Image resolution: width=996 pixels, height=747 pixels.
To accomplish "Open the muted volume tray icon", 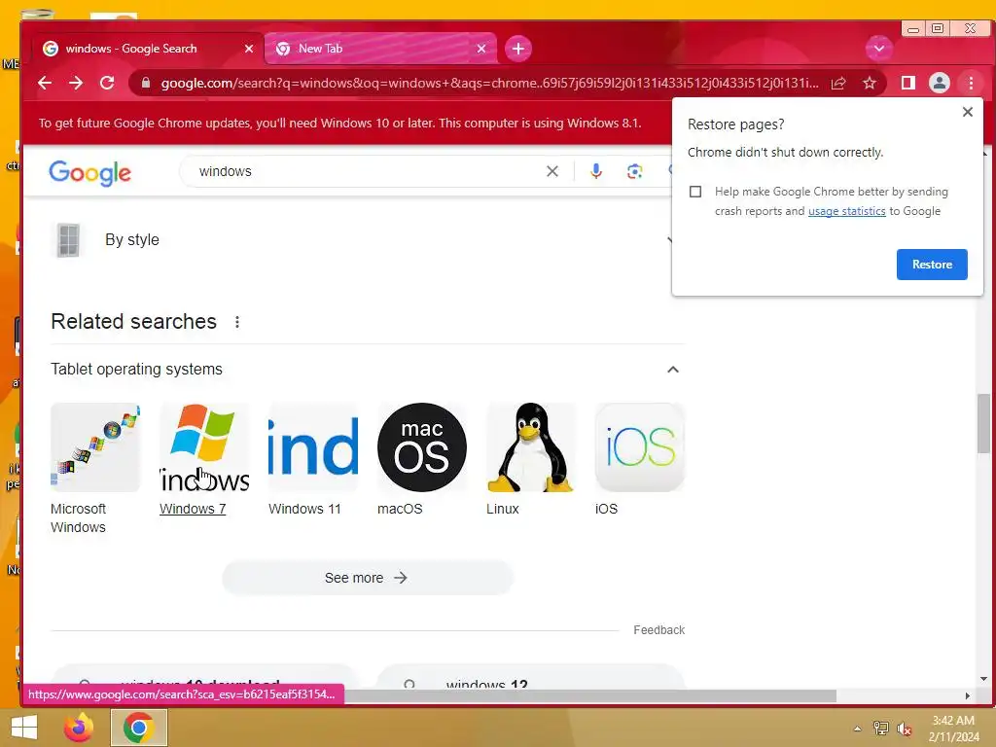I will [x=904, y=729].
